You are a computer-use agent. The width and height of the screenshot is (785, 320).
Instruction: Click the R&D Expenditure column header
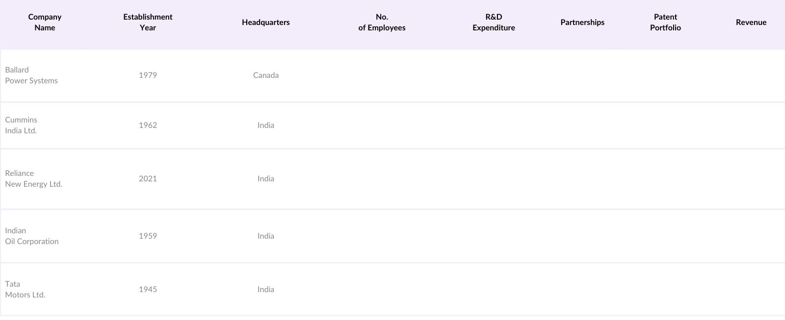tap(494, 22)
